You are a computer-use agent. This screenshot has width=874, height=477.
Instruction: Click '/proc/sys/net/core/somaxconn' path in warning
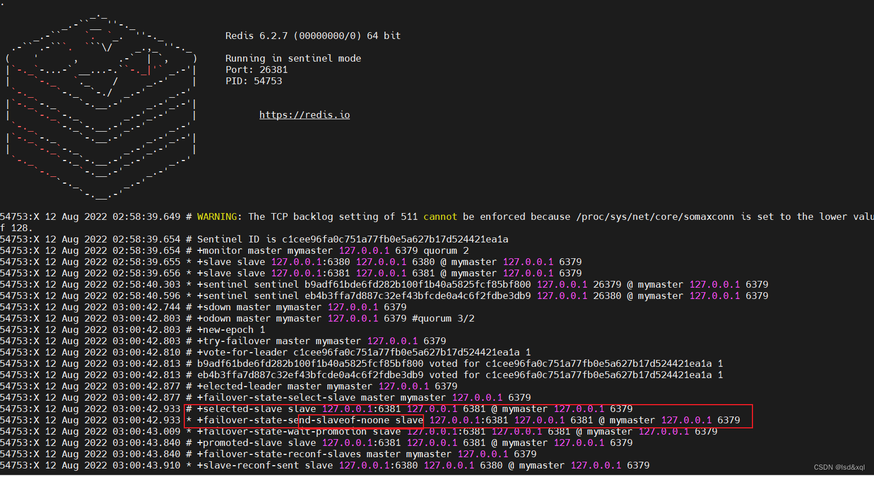655,216
